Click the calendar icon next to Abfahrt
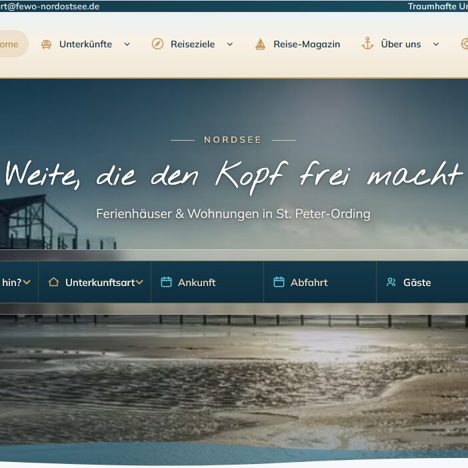Screen dimensions: 468x468 tap(279, 282)
